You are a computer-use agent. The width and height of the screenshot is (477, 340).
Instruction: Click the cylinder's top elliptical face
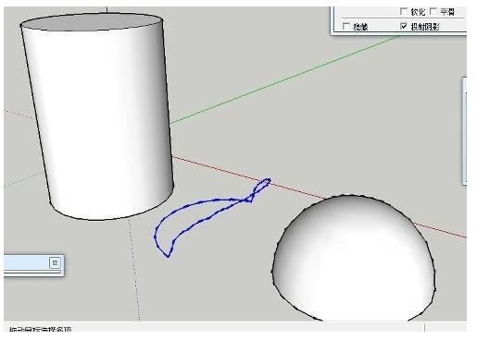point(91,22)
